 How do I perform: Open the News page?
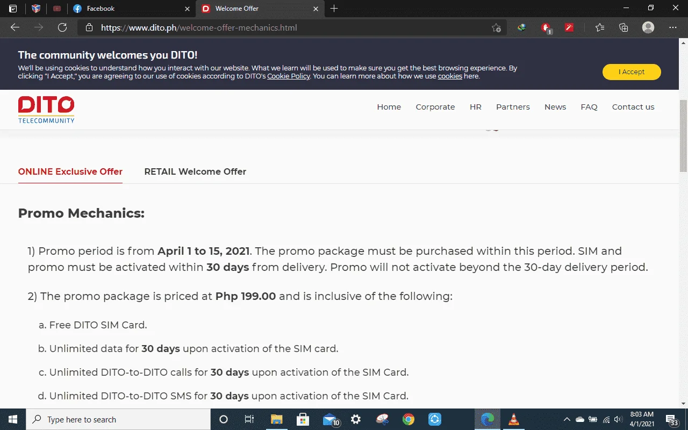(x=555, y=107)
